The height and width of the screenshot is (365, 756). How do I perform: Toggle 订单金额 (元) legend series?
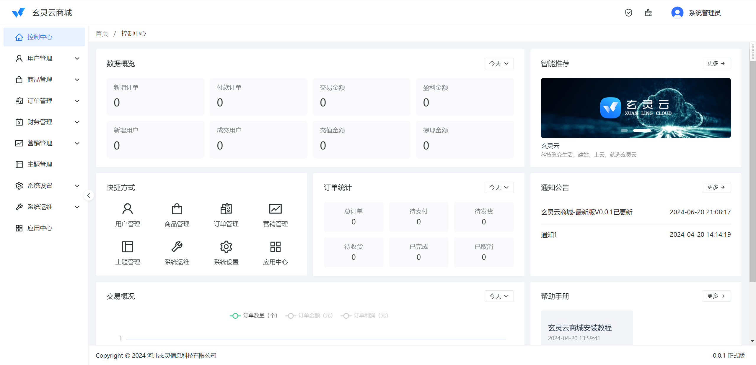tap(309, 315)
